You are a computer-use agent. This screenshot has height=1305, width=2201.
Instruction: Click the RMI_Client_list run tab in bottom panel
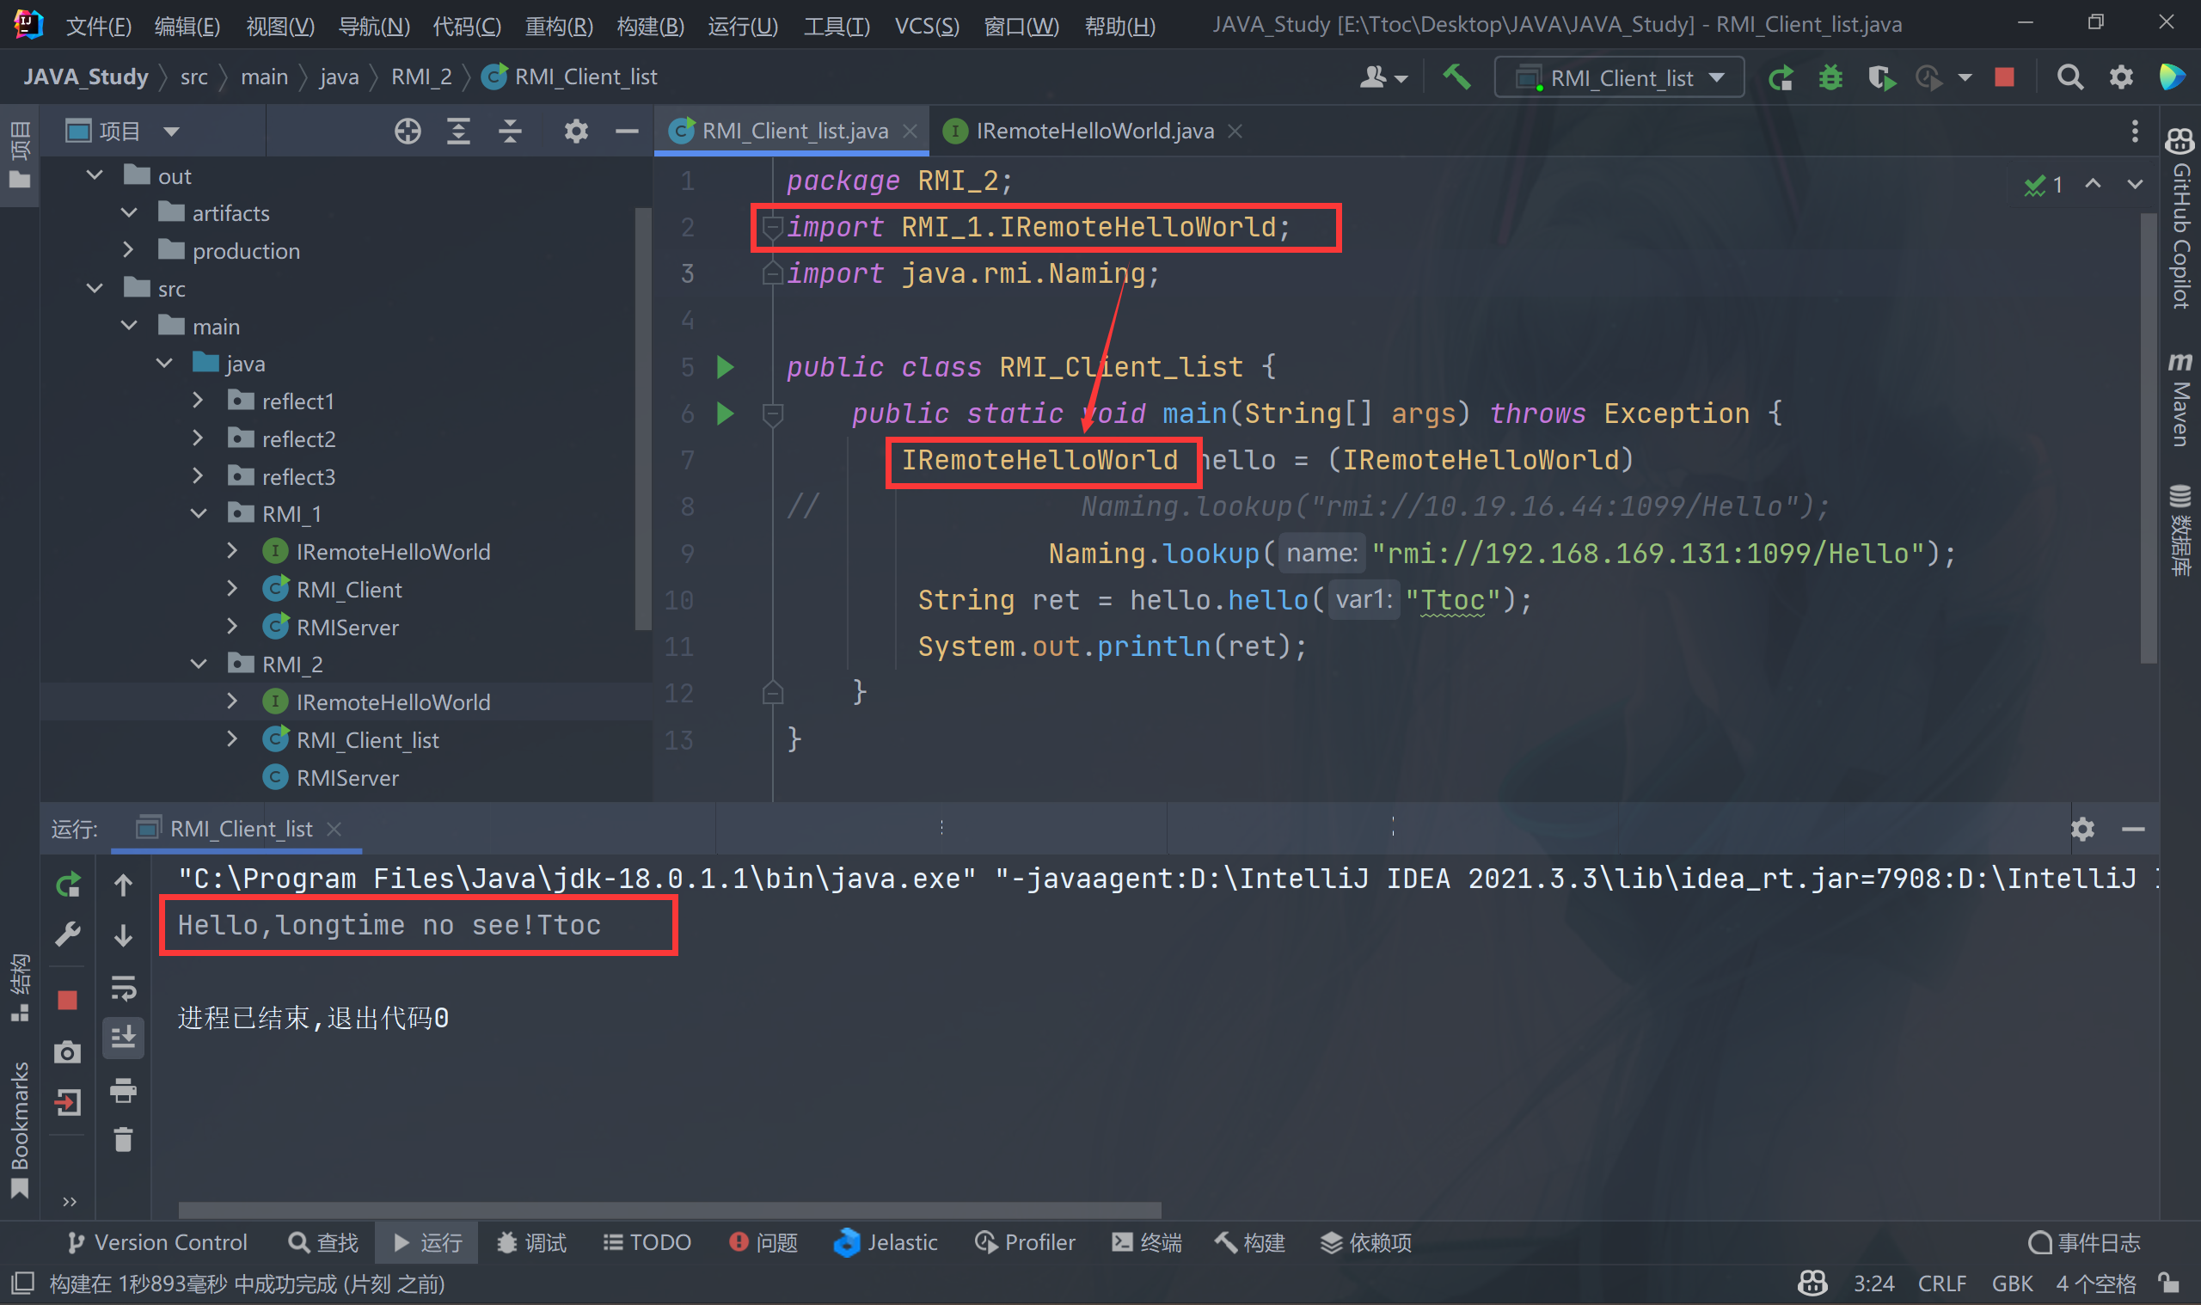241,828
